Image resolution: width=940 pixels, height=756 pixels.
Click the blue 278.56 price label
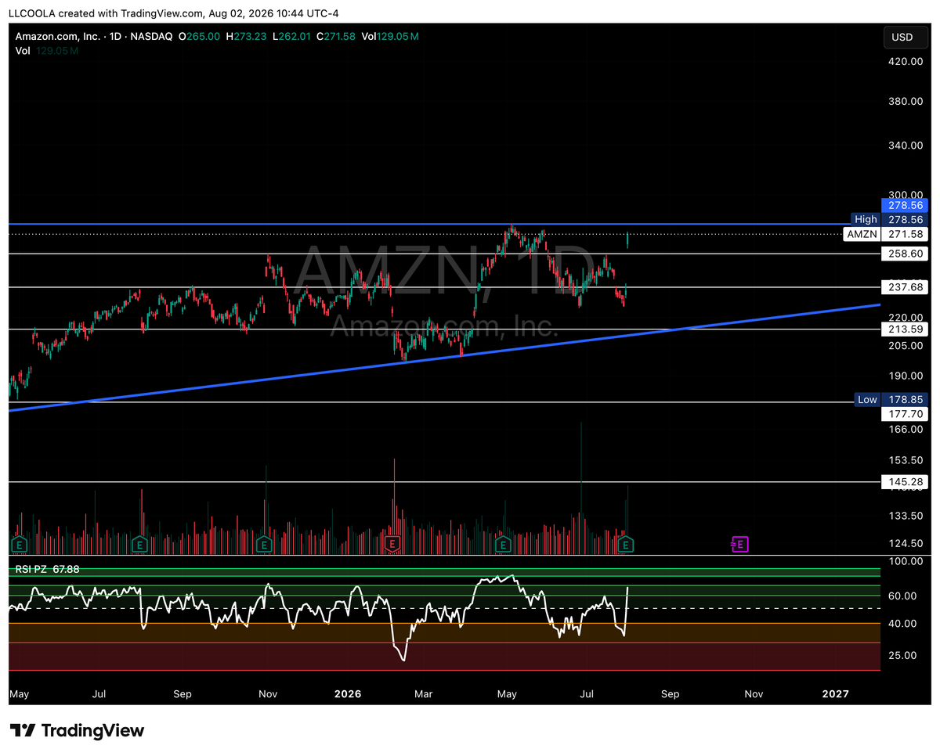pyautogui.click(x=905, y=205)
